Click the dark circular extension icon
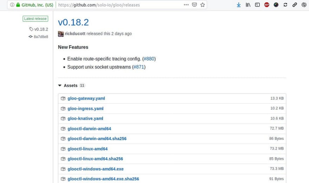This screenshot has width=309, height=183. (x=276, y=5)
